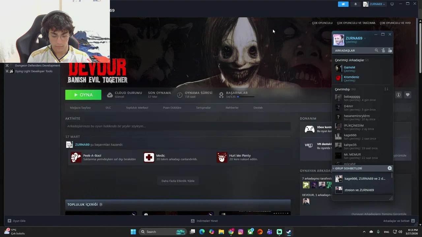Select Dungeon Defenders Development in library
422x237 pixels.
tap(37, 66)
